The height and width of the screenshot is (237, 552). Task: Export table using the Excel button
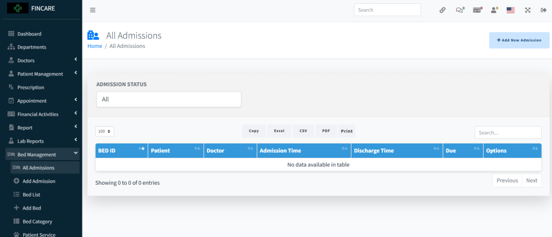(279, 131)
